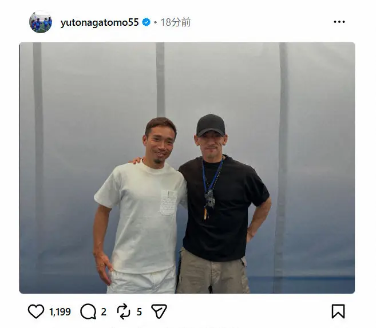
Task: Open the three-dot more options menu
Action: pyautogui.click(x=339, y=22)
